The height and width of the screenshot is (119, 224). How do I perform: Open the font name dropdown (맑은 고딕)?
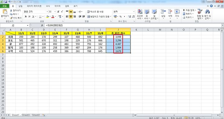click(47, 12)
